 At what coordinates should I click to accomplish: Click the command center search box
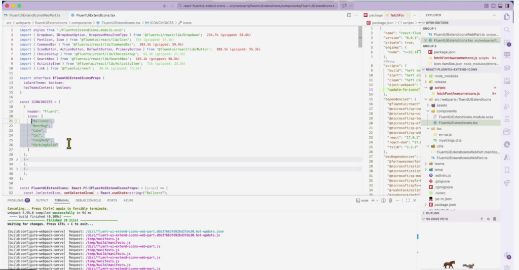[x=253, y=7]
